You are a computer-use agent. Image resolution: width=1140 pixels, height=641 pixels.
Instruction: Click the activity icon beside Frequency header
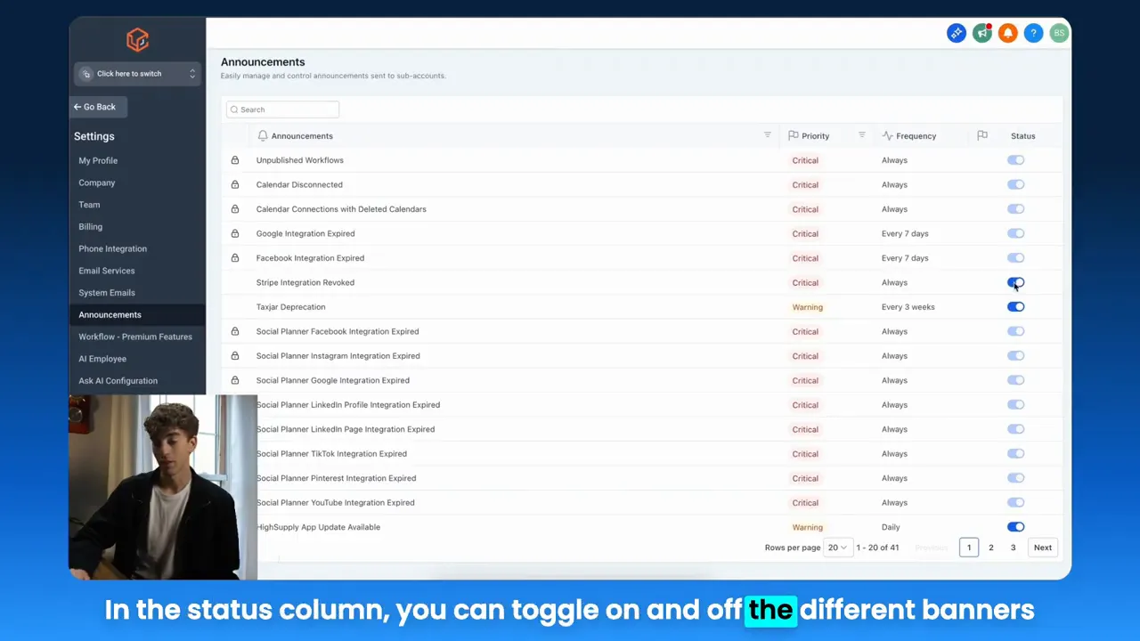point(887,135)
